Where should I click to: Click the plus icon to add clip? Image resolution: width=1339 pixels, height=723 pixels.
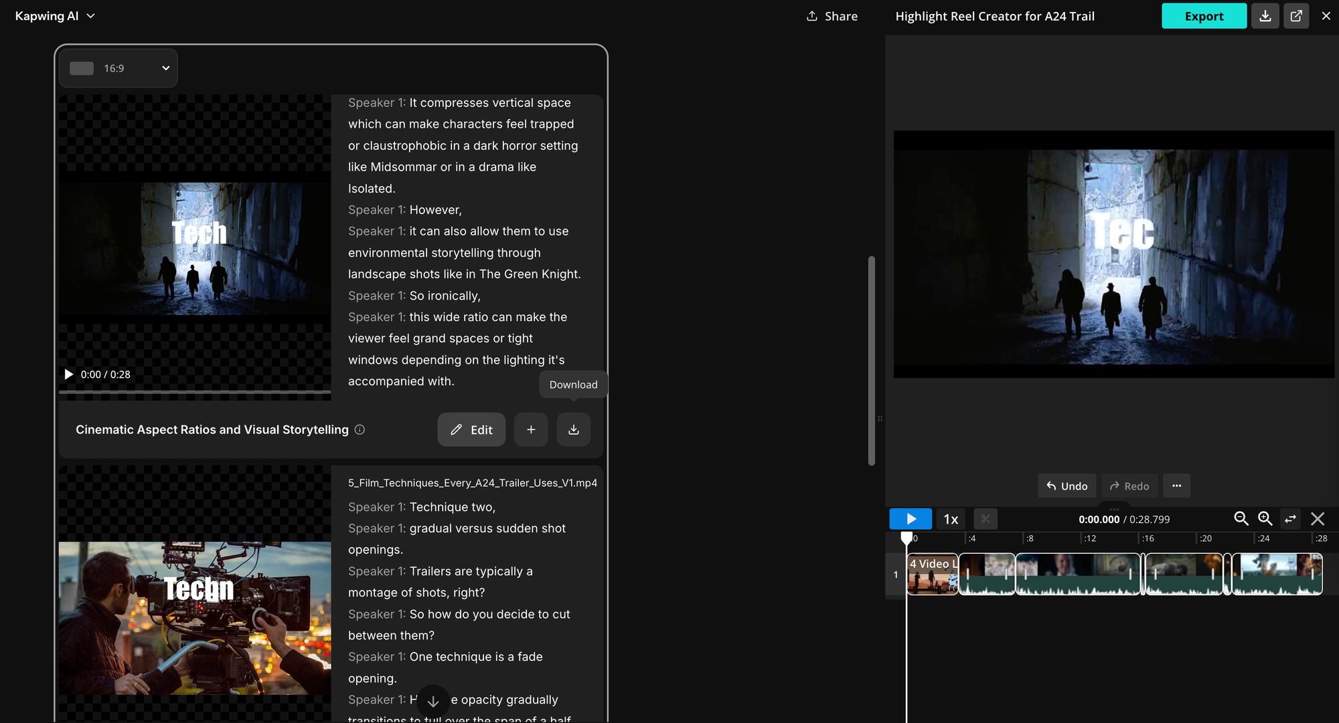pyautogui.click(x=531, y=429)
